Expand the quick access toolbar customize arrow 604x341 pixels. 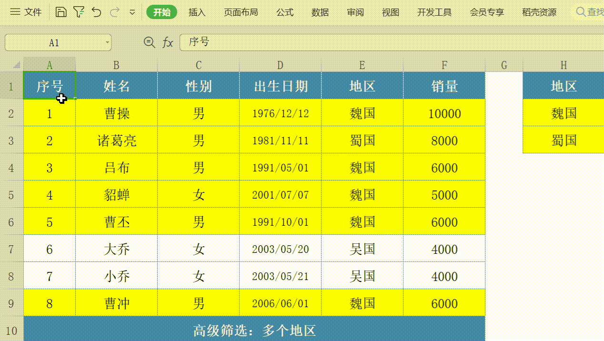tap(132, 11)
